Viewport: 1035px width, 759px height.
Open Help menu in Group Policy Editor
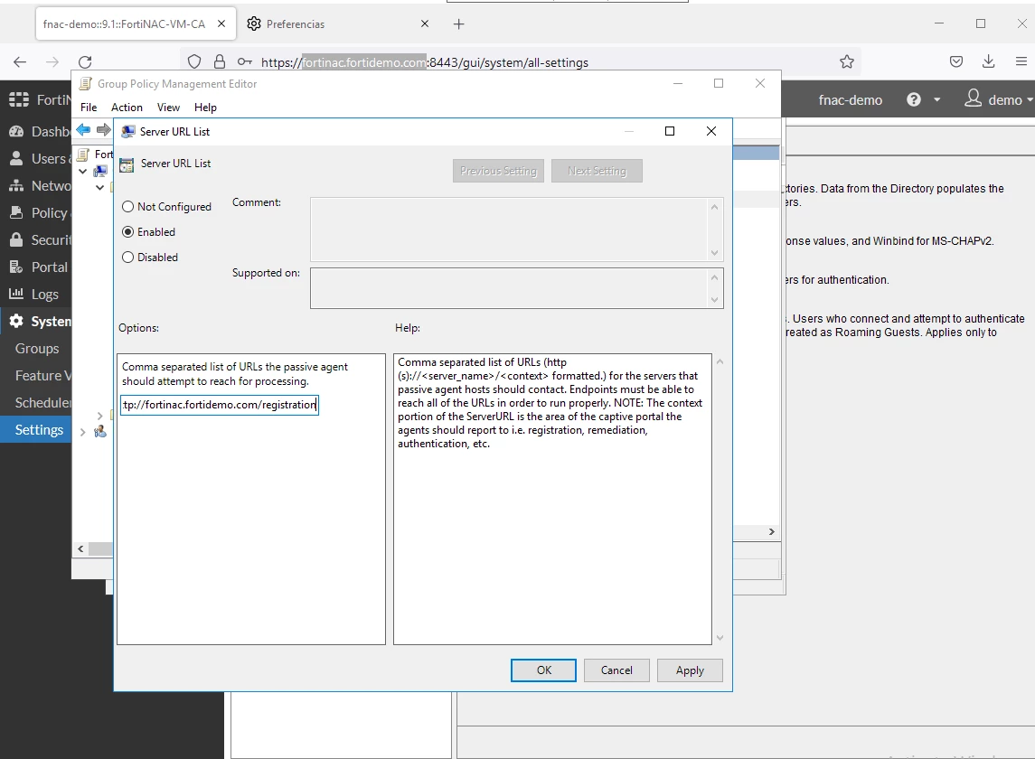205,107
